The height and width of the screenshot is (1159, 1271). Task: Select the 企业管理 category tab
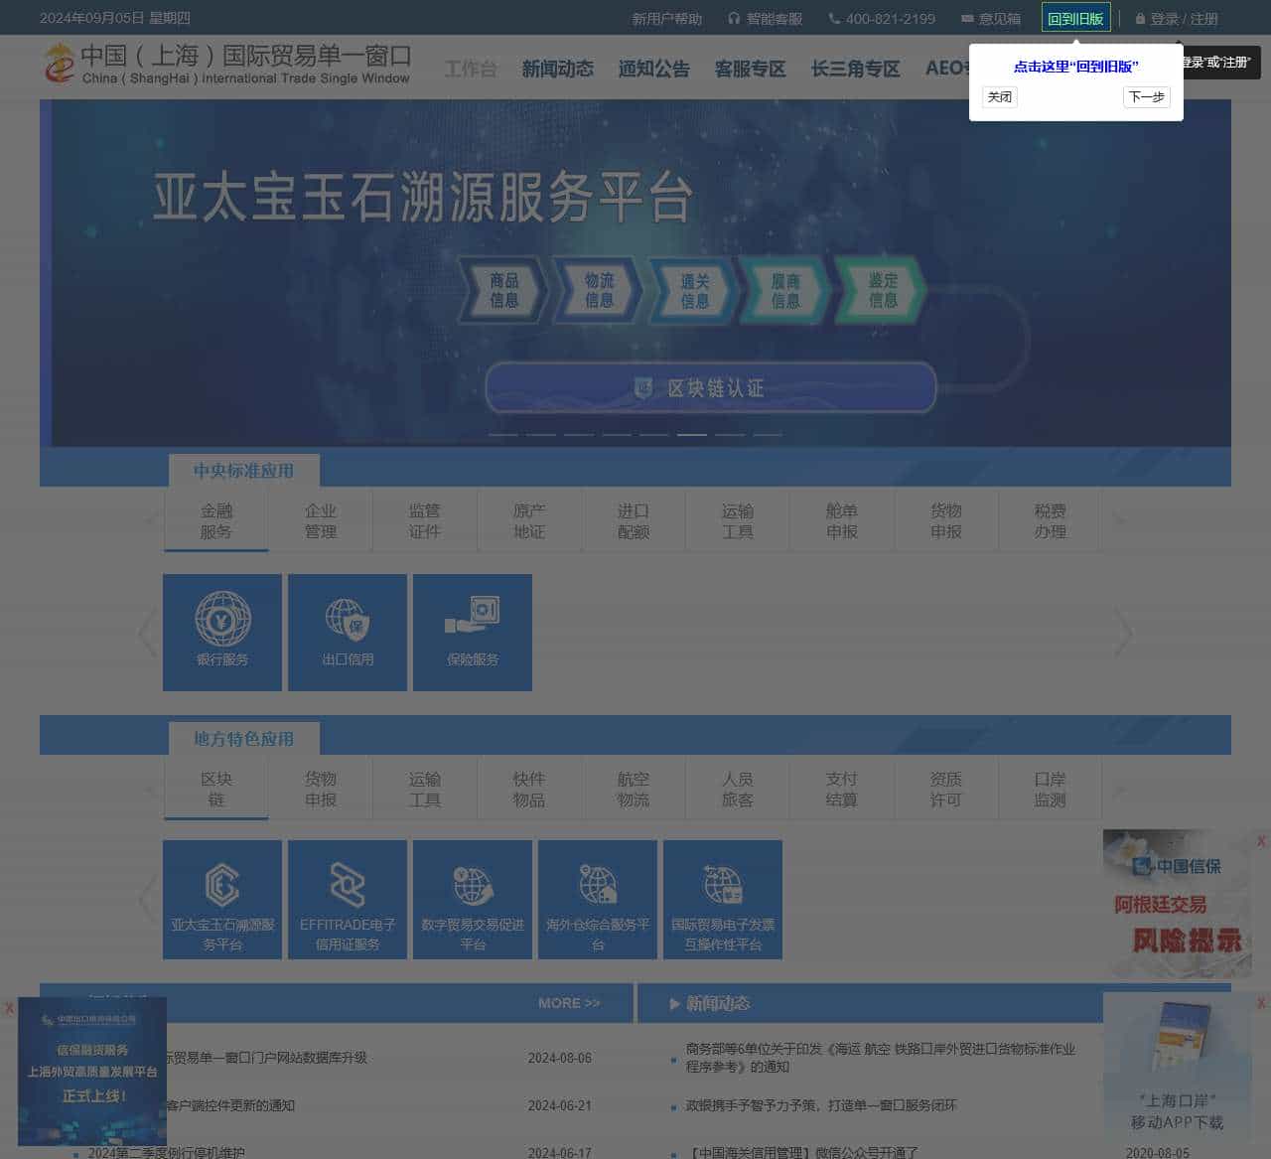[321, 521]
